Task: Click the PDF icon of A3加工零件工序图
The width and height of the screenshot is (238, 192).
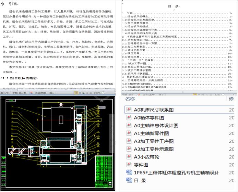Action: pyautogui.click(x=129, y=141)
